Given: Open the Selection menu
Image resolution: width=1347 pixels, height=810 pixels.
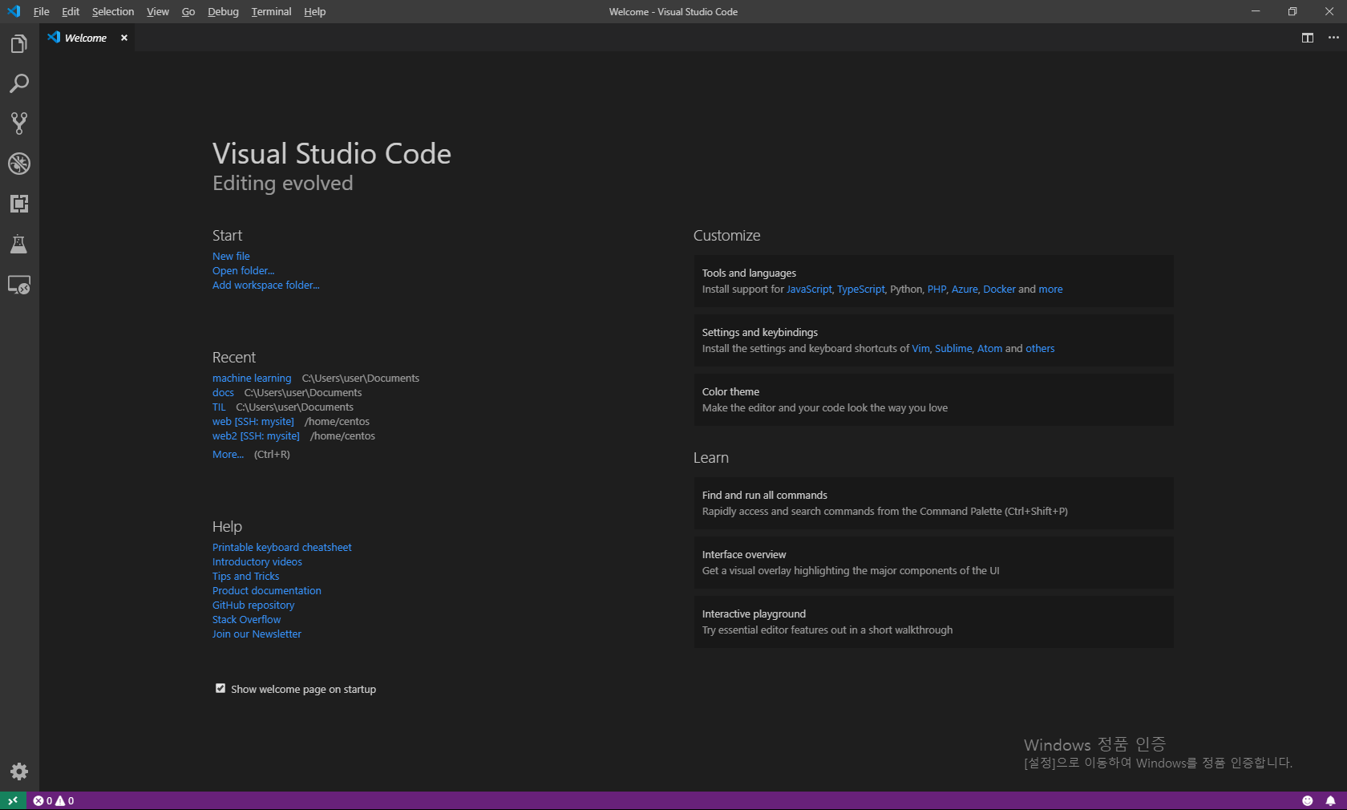Looking at the screenshot, I should (x=113, y=11).
